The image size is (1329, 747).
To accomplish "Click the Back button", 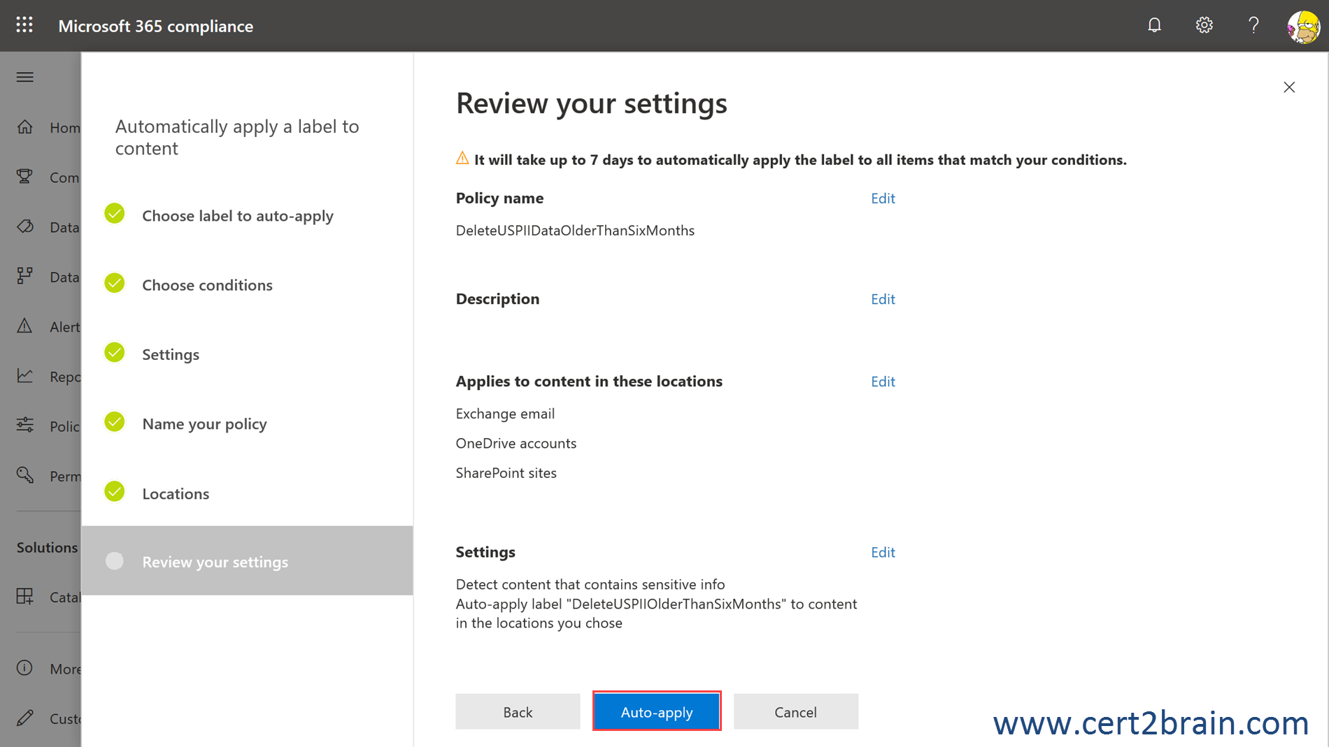I will coord(518,711).
